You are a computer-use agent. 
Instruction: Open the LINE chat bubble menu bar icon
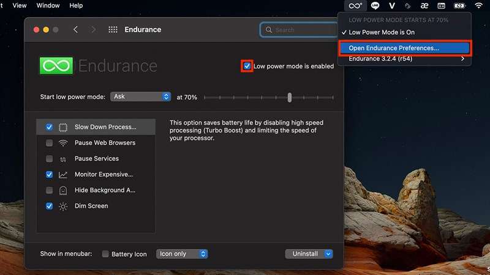[x=375, y=5]
